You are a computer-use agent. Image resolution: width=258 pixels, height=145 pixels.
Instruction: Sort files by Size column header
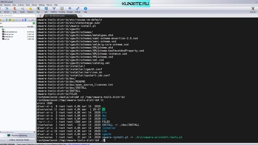tap(30, 27)
